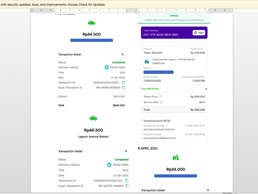The image size is (258, 194).
Task: Collapse Transaction Detail of the Rp24.000 receipt
Action: [x=208, y=190]
